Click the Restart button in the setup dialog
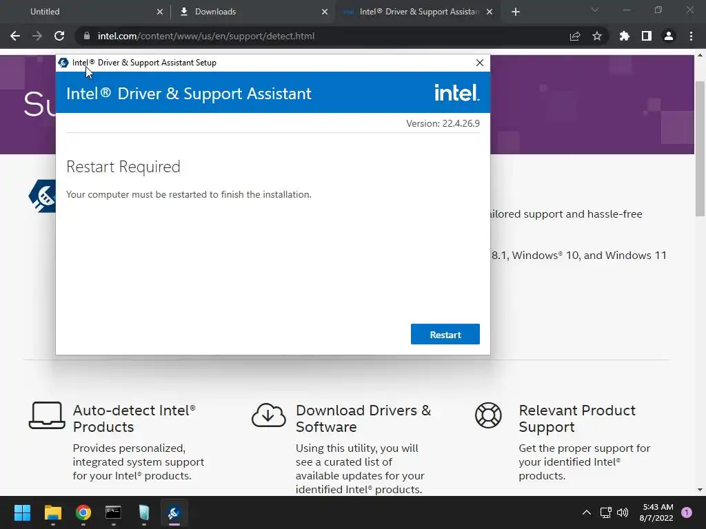 445,334
